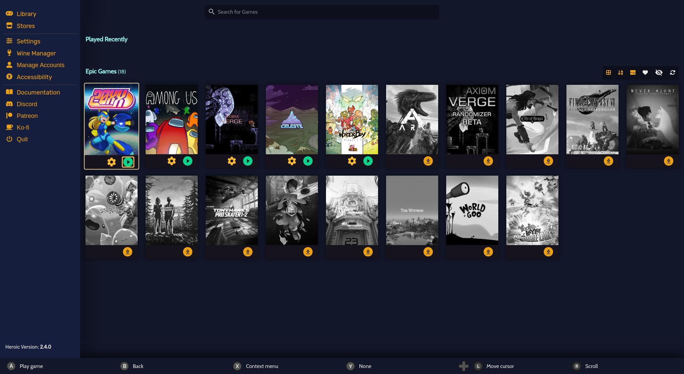Download the two-silhouettes forest game
This screenshot has height=374, width=684.
[188, 252]
